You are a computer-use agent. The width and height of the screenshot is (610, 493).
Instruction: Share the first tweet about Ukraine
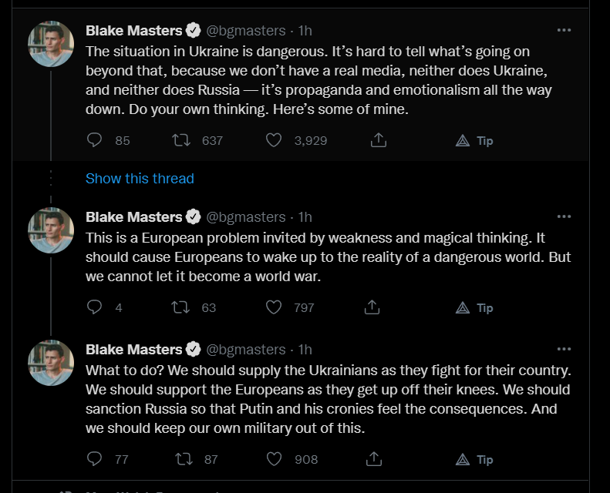(x=379, y=140)
